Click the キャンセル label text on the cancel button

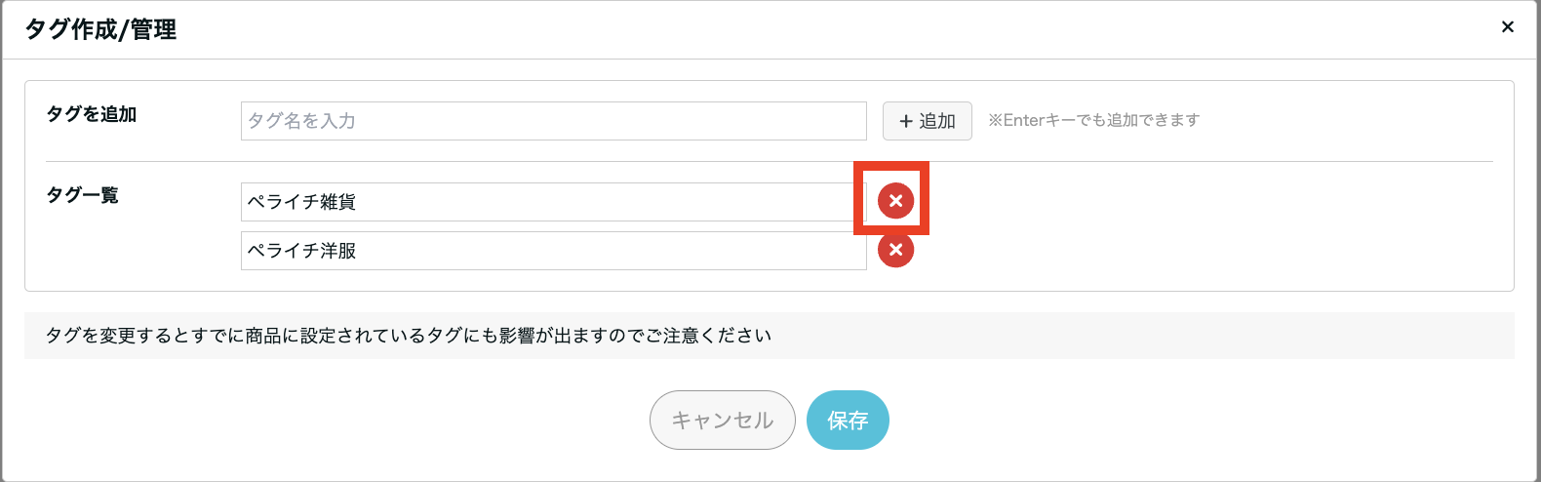pyautogui.click(x=722, y=421)
